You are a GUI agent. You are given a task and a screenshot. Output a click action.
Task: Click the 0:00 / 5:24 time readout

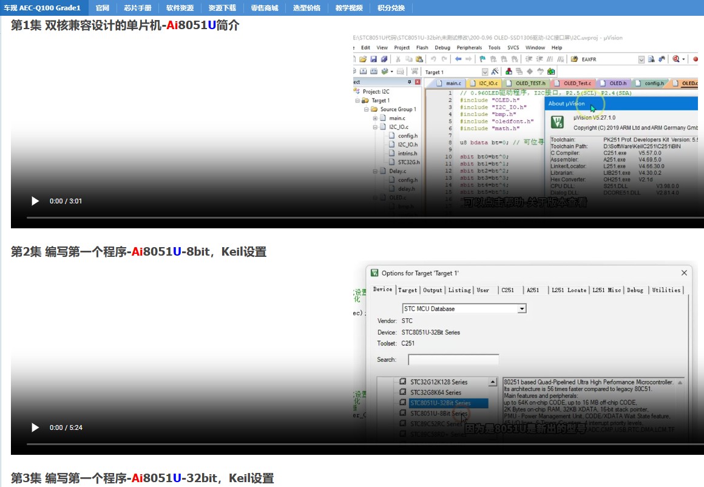66,427
